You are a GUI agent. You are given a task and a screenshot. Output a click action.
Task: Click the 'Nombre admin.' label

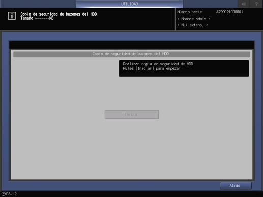194,19
